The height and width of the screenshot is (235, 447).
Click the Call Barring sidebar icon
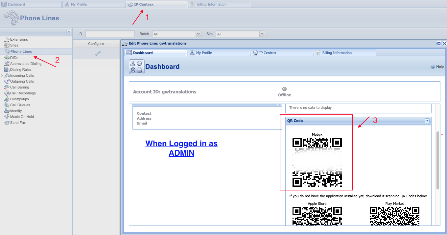tap(7, 87)
